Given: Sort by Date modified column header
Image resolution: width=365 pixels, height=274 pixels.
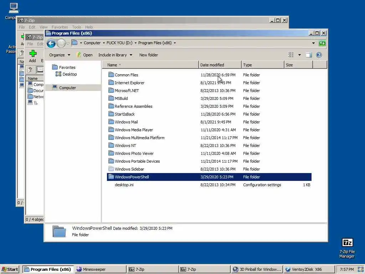Looking at the screenshot, I should pos(220,65).
